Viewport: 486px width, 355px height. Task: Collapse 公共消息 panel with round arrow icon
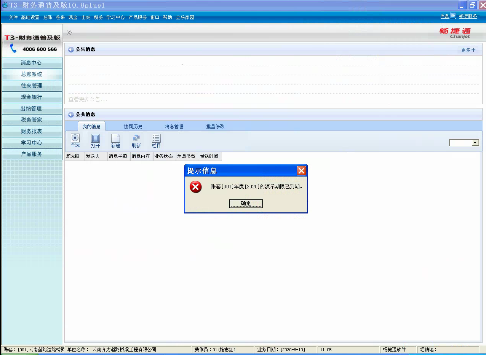point(71,115)
